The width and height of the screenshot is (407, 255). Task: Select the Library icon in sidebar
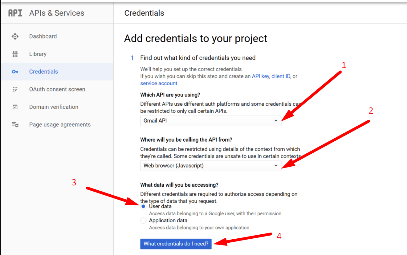(x=15, y=54)
